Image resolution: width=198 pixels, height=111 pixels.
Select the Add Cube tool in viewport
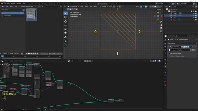pos(65,45)
